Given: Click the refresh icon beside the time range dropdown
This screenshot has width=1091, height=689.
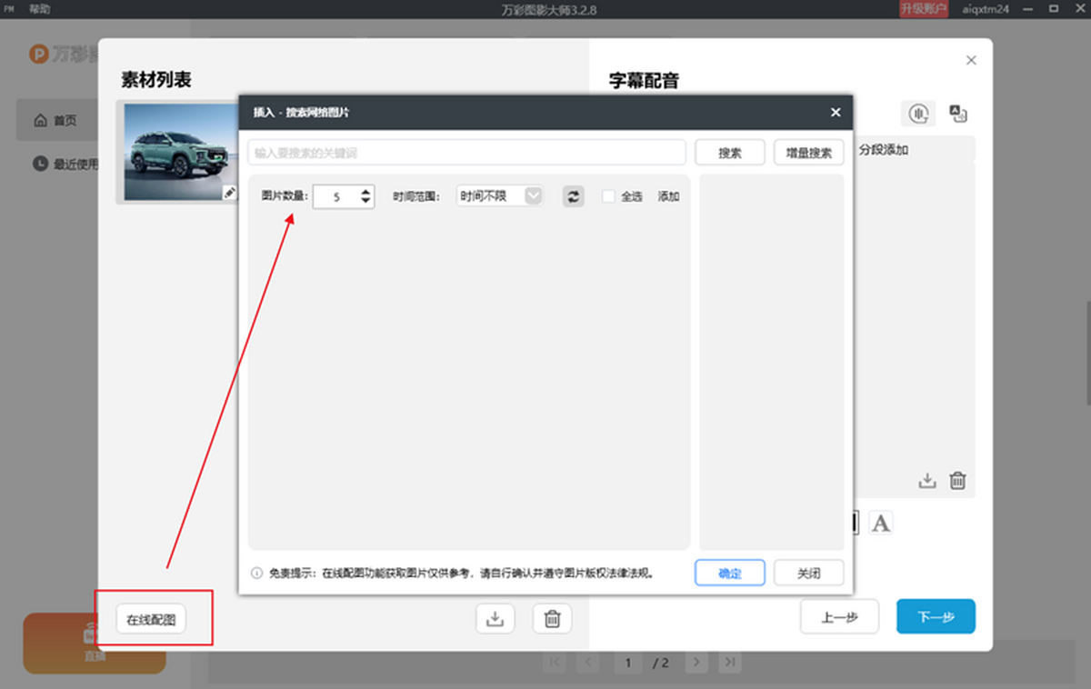Looking at the screenshot, I should (574, 195).
